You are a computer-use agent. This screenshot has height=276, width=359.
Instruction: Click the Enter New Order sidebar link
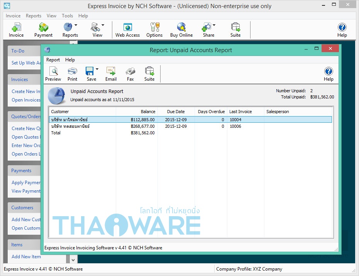click(x=26, y=146)
